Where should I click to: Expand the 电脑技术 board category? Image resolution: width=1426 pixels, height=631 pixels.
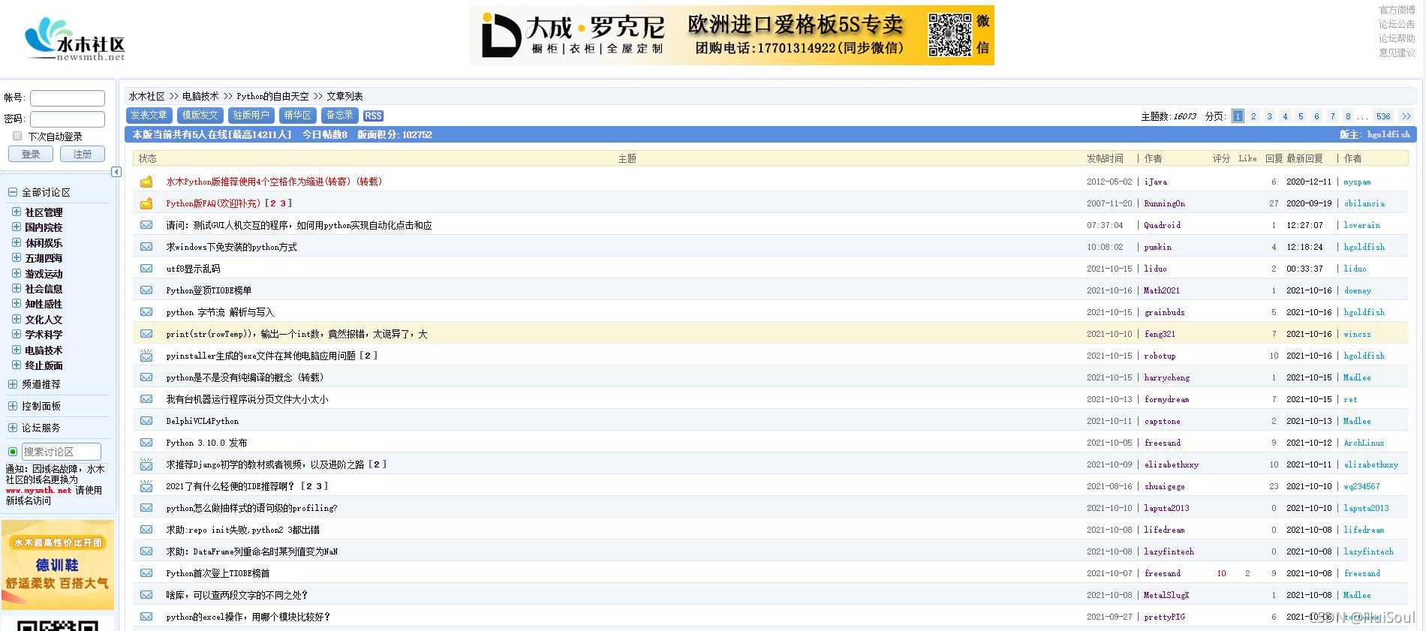[17, 350]
